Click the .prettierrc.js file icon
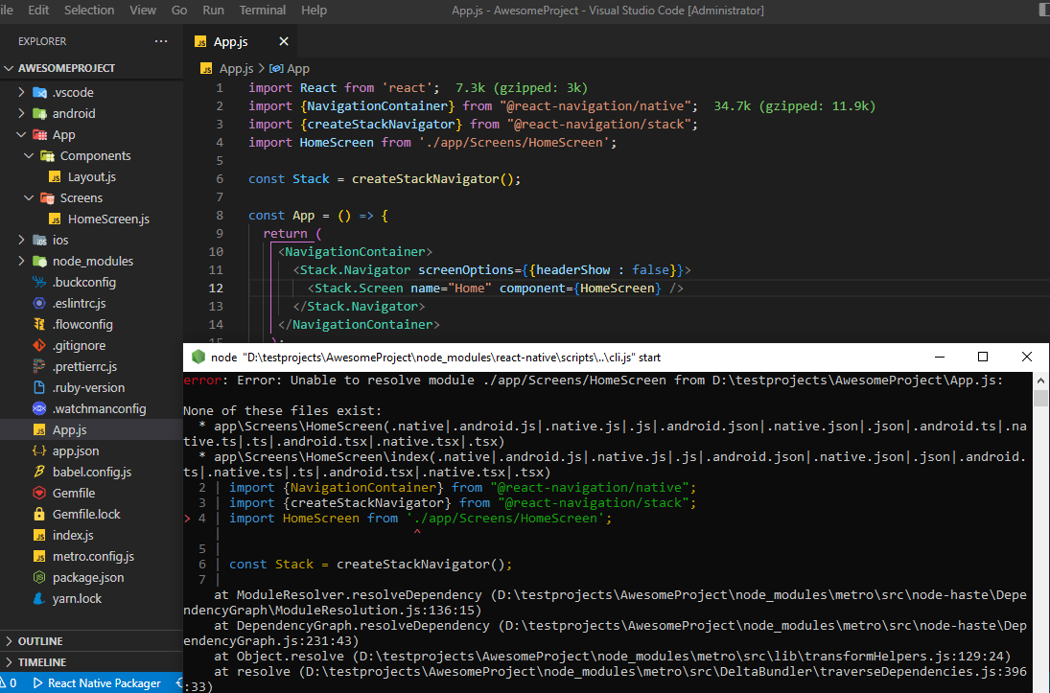The height and width of the screenshot is (693, 1050). 39,367
